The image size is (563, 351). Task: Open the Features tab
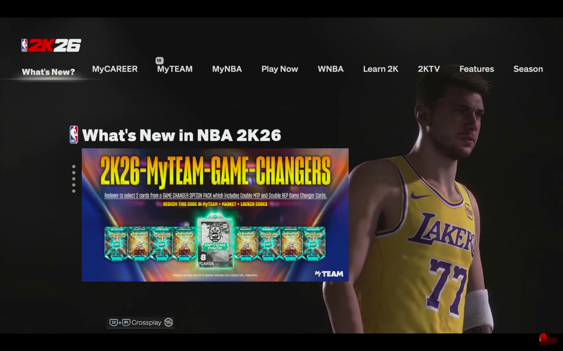point(477,69)
